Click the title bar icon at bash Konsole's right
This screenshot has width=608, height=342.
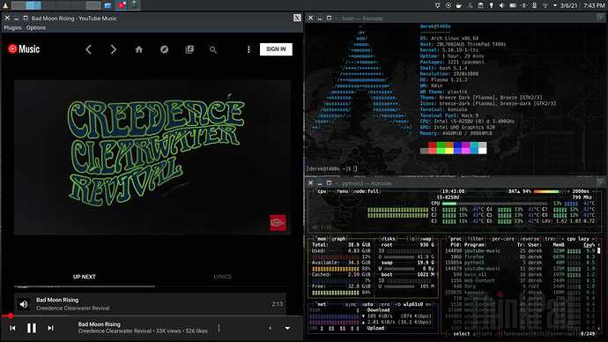(x=600, y=18)
